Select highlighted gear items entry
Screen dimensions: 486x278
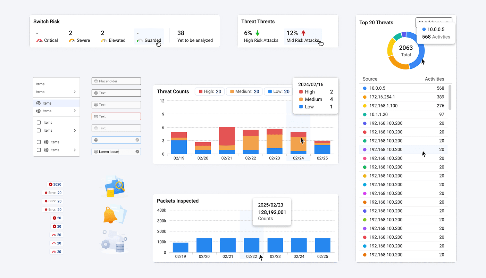(57, 103)
